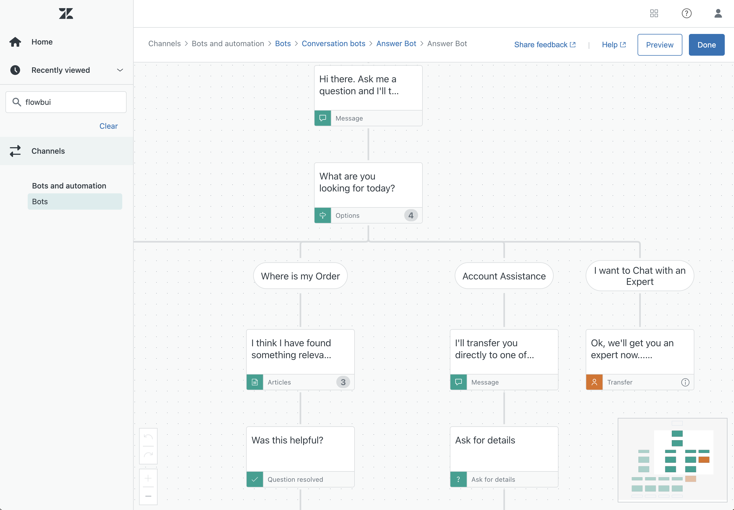Select Home in the sidebar
734x510 pixels.
[67, 42]
